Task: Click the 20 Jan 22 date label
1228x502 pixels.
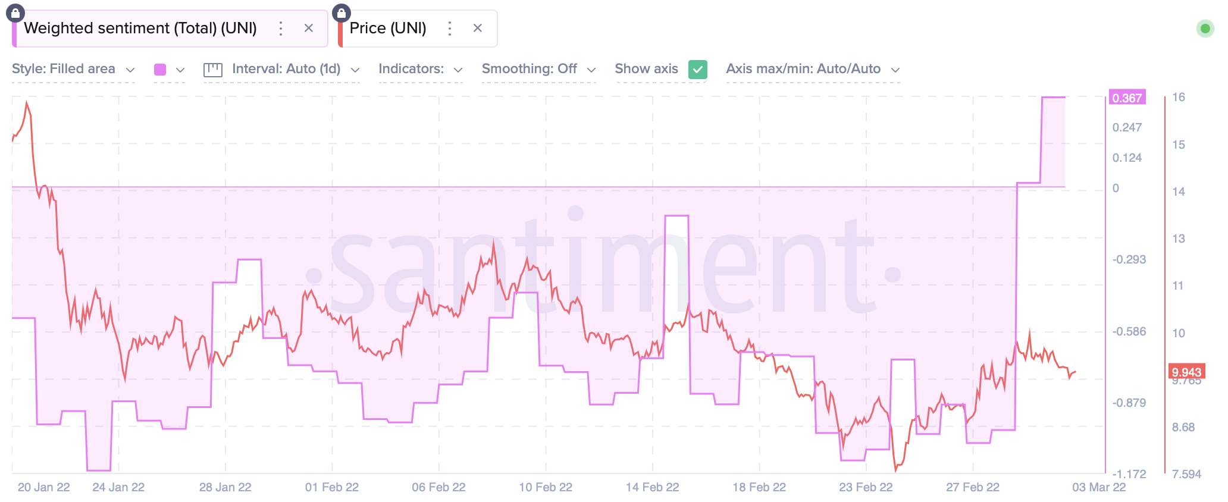Action: tap(44, 487)
